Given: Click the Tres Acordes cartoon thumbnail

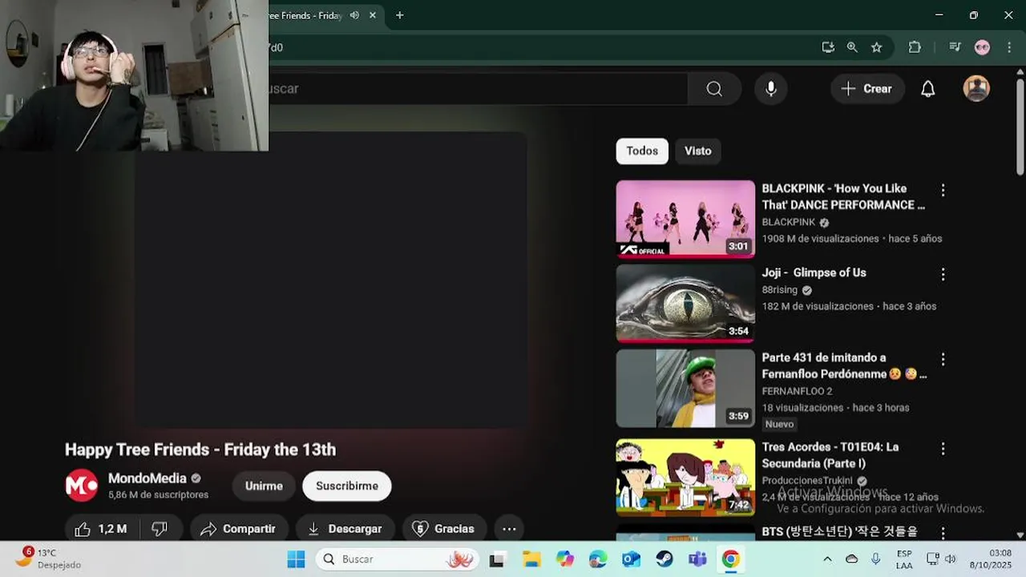Looking at the screenshot, I should click(685, 477).
